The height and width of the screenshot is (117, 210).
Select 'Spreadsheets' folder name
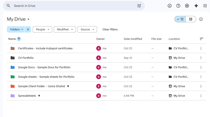(27, 96)
